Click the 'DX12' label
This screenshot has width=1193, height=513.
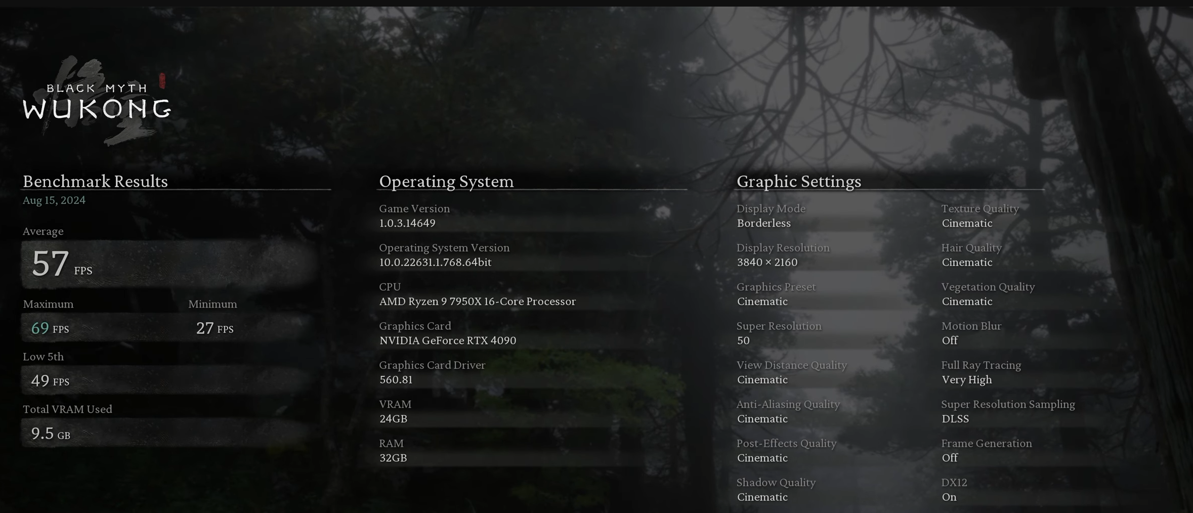pos(954,483)
